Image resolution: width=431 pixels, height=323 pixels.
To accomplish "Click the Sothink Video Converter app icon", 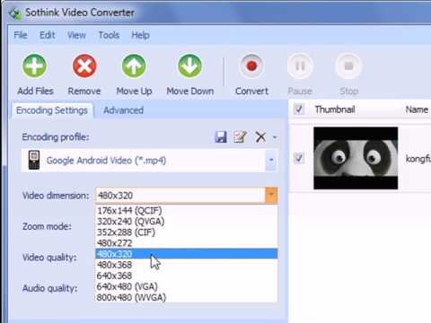I will pos(14,13).
